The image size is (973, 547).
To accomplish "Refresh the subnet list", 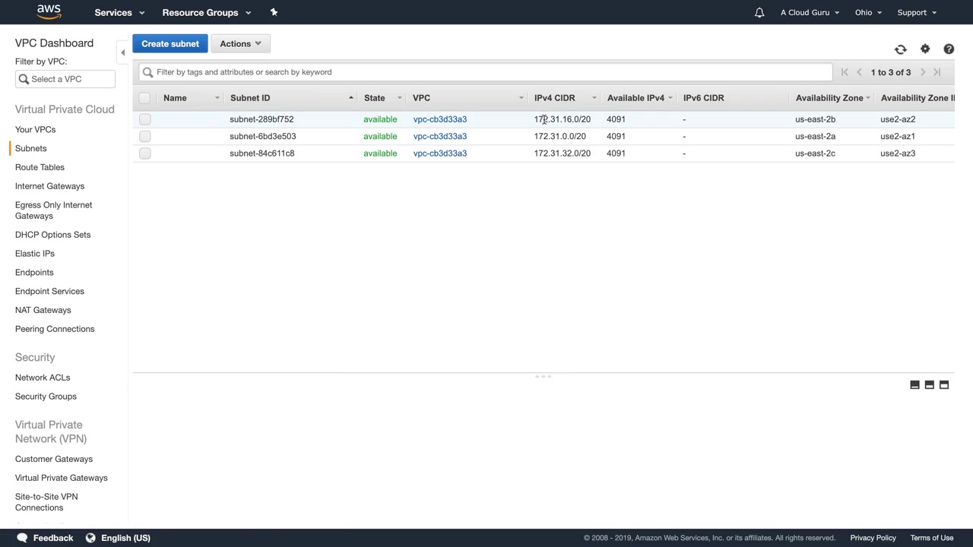I will tap(901, 49).
